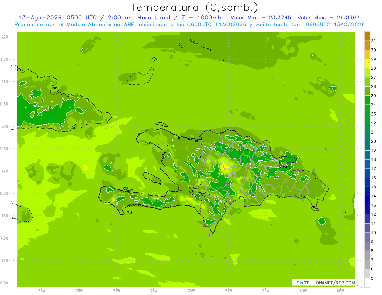Click the '0600UTC_13AGO2026' valid-until time
382x295 pixels.
click(335, 25)
